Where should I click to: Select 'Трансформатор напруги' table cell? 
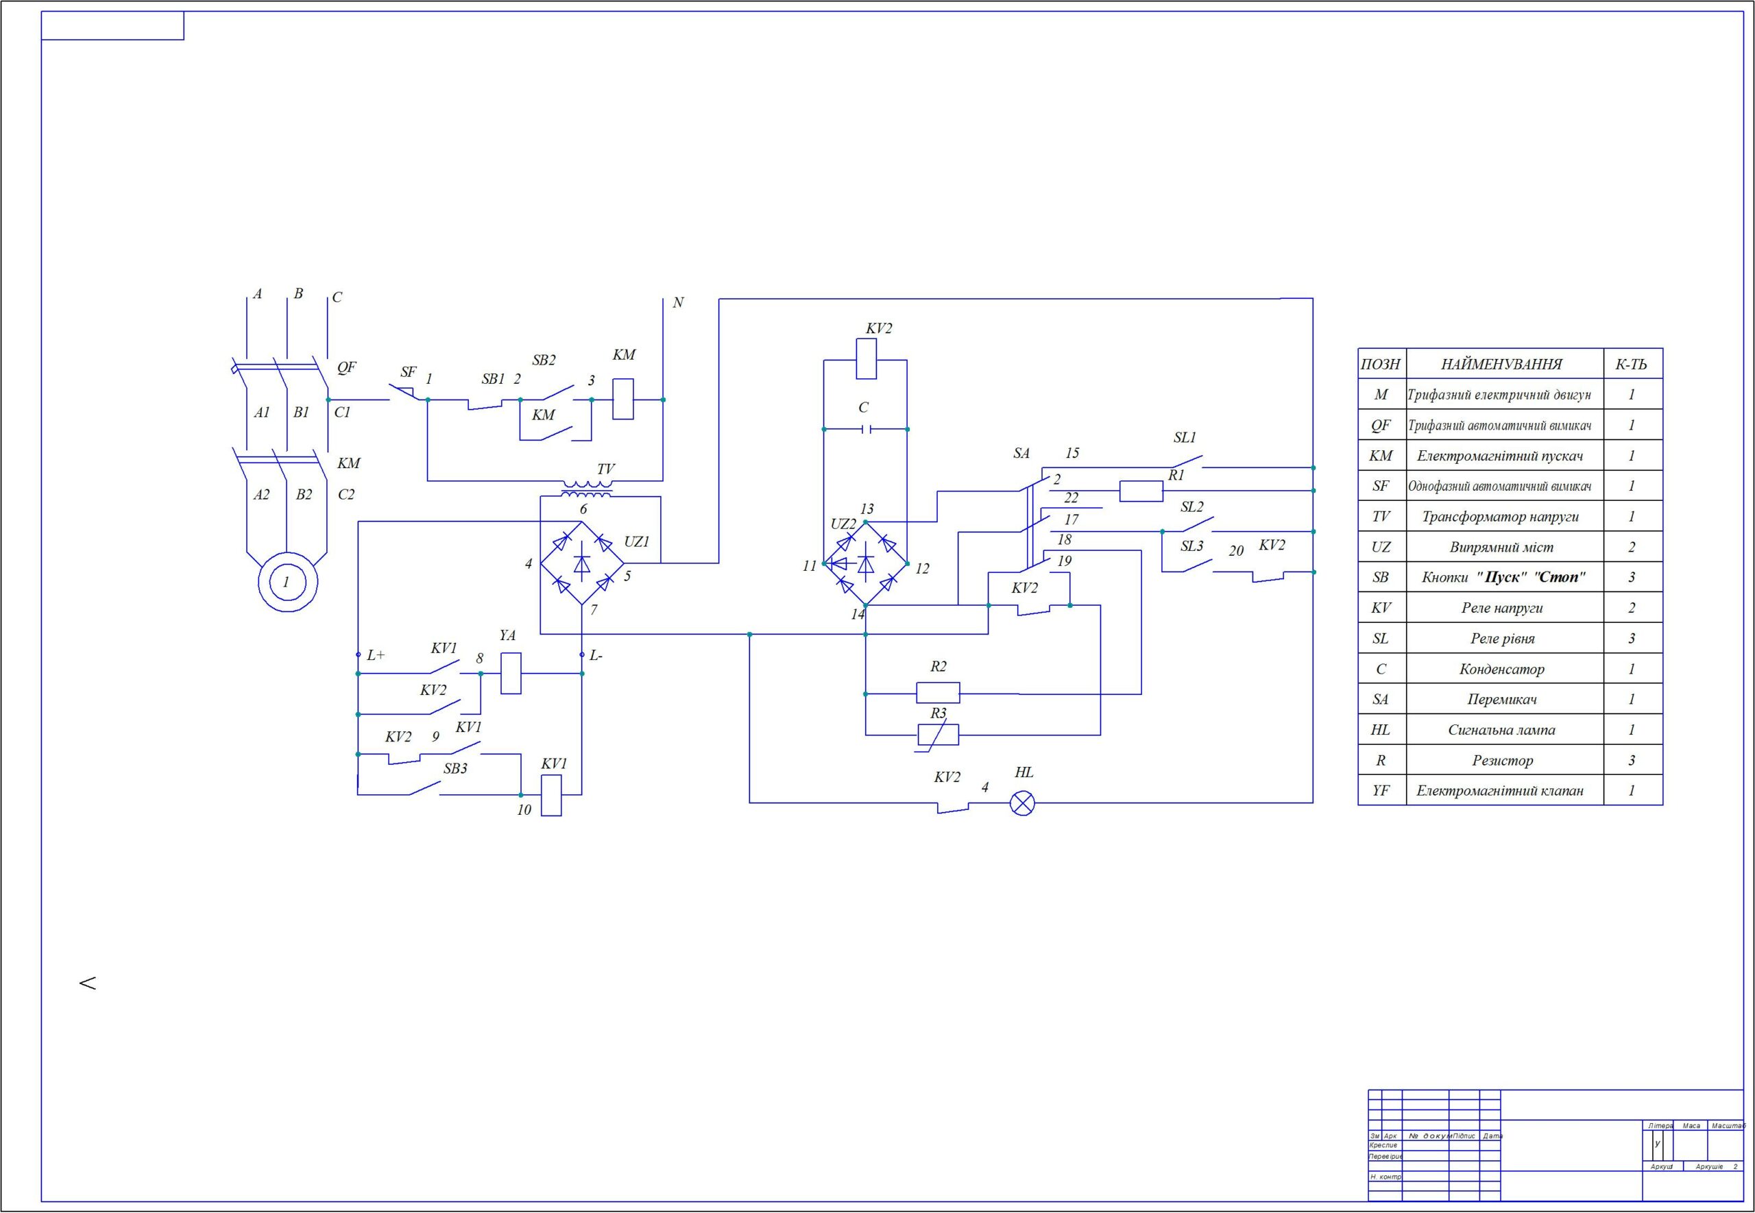[1504, 516]
